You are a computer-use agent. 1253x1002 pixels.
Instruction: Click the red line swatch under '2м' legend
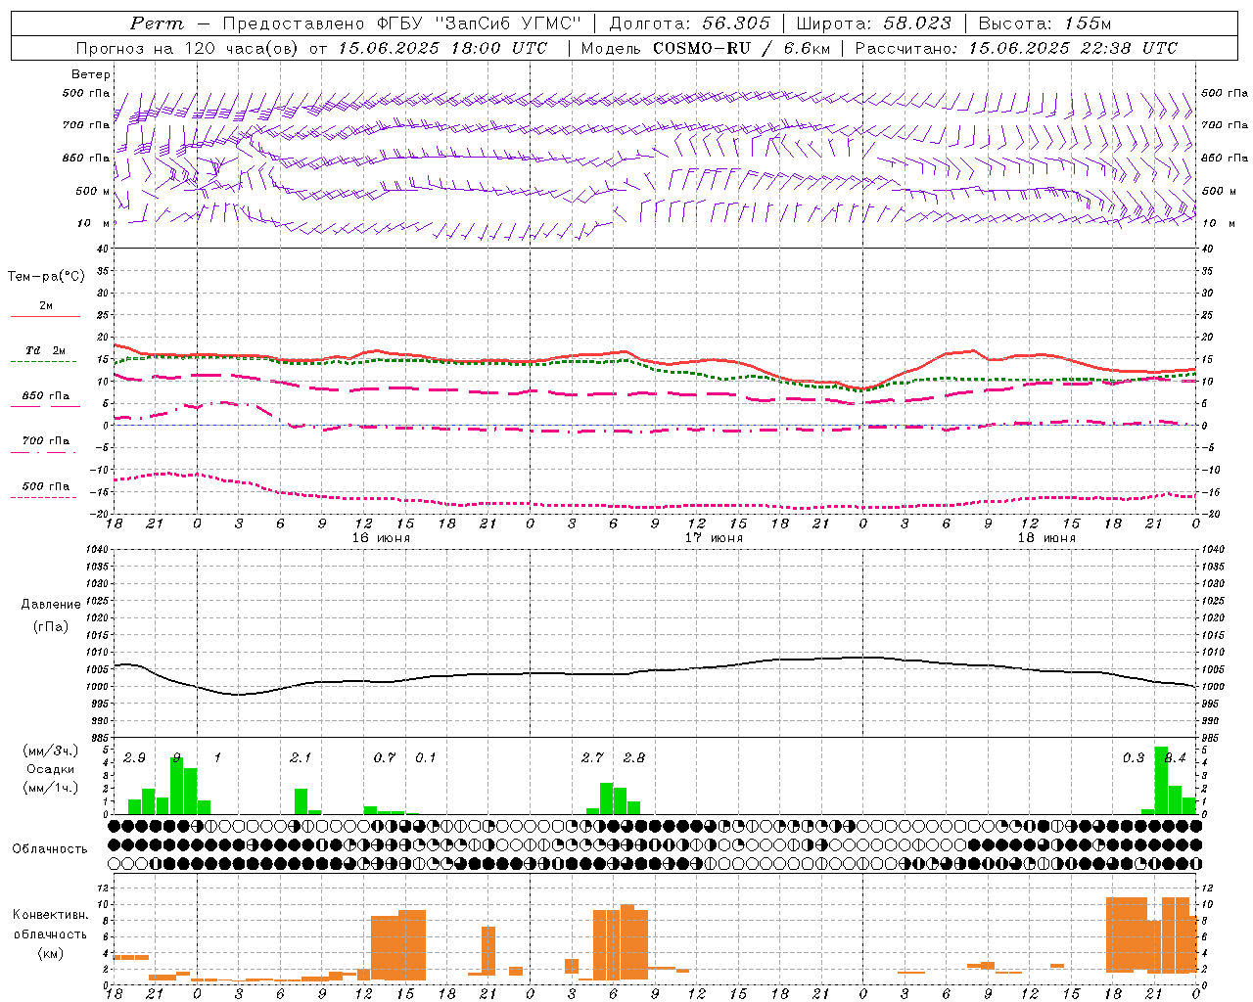pyautogui.click(x=45, y=316)
